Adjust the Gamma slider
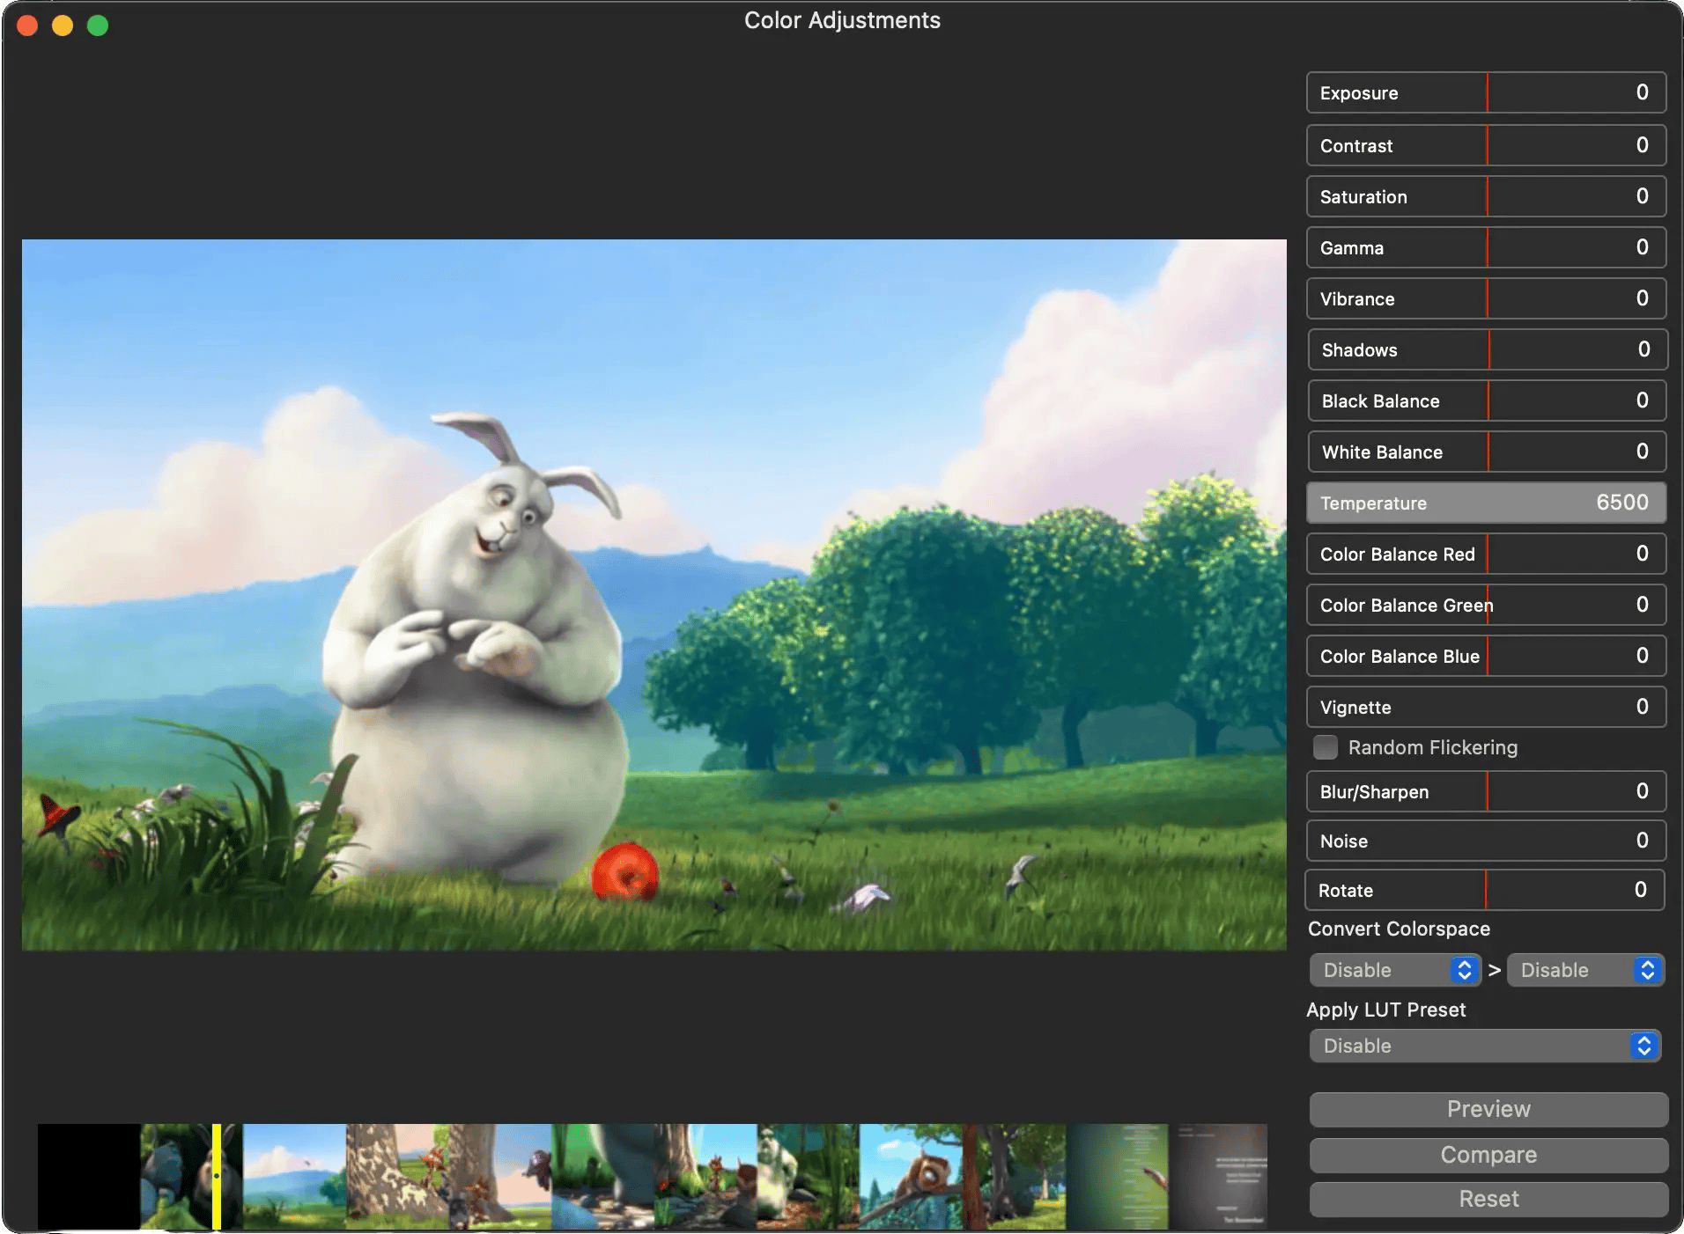The height and width of the screenshot is (1234, 1684). tap(1486, 247)
